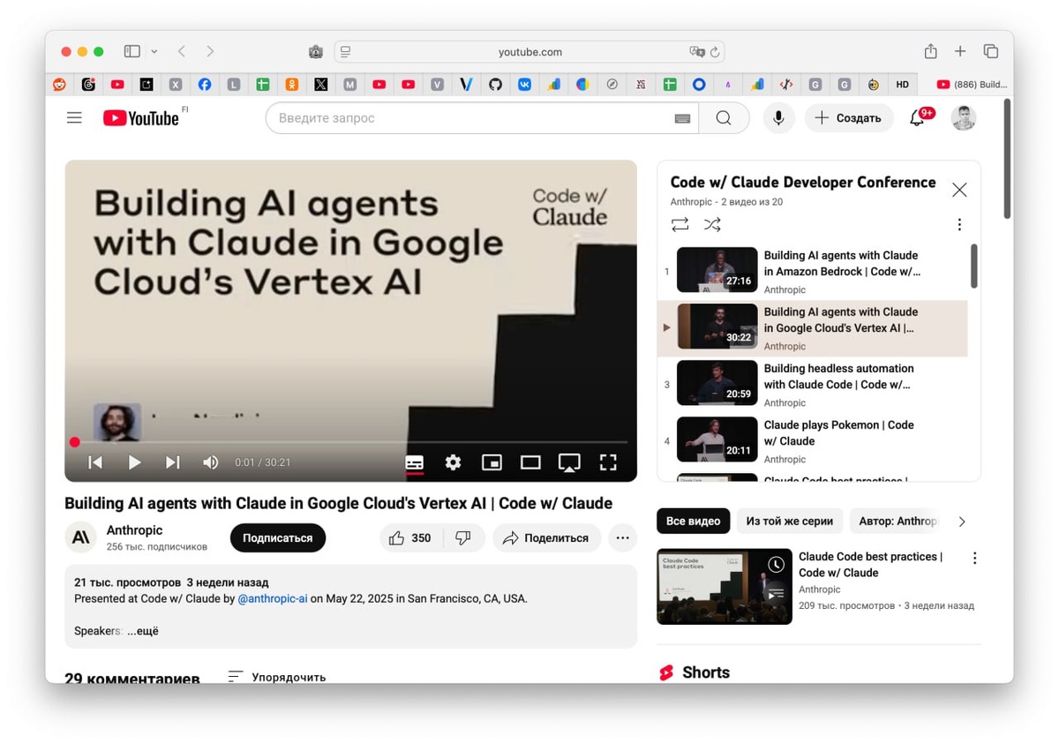Screen dimensions: 1059x743
Task: Skip to the next video in the player
Action: coord(173,462)
